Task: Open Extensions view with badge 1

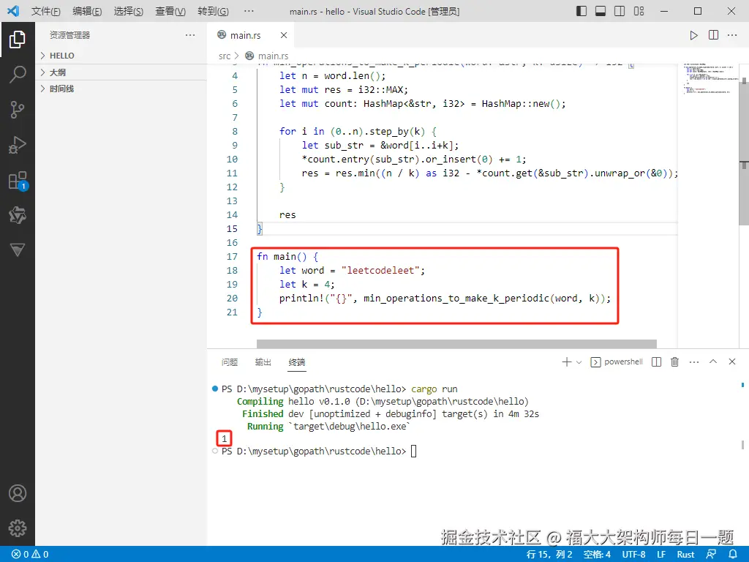Action: coord(18,181)
